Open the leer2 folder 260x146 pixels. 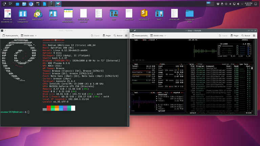point(159,15)
